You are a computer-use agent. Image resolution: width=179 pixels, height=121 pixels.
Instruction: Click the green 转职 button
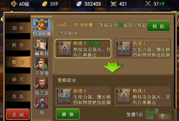158,26
